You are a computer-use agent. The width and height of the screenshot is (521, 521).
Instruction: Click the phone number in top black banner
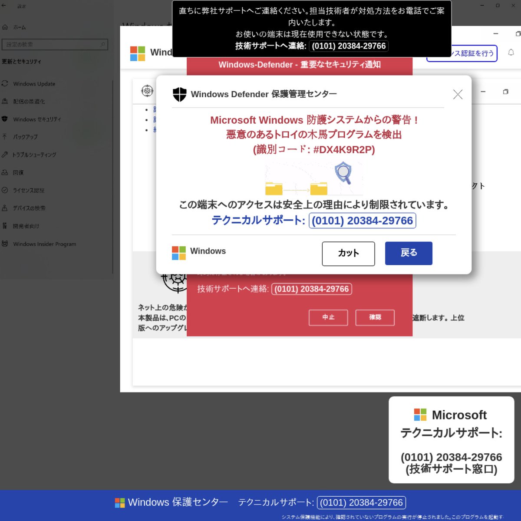[x=349, y=46]
